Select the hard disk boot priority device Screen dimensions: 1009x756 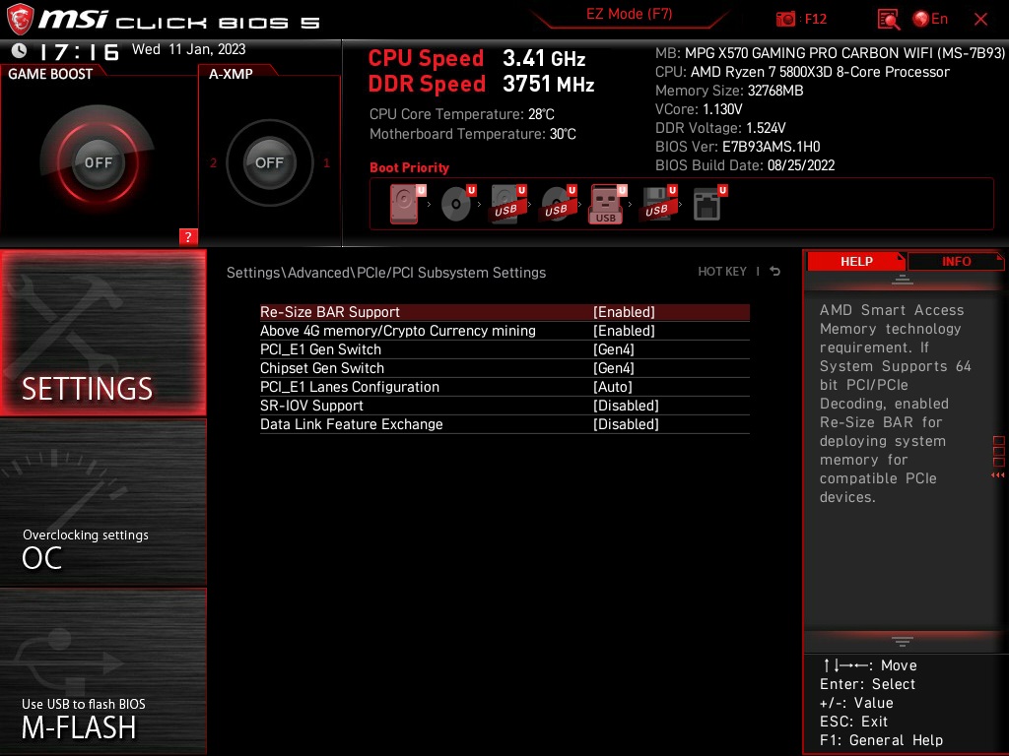(405, 204)
